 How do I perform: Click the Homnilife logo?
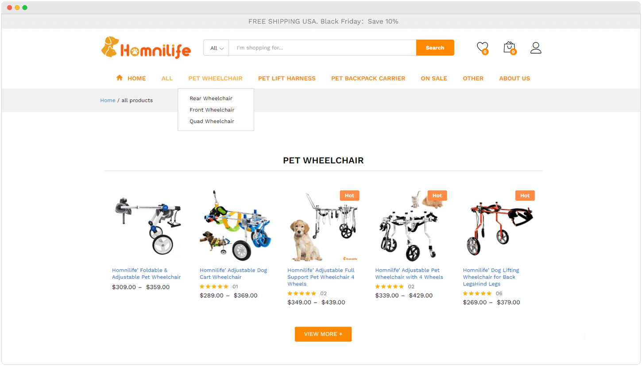tap(146, 47)
